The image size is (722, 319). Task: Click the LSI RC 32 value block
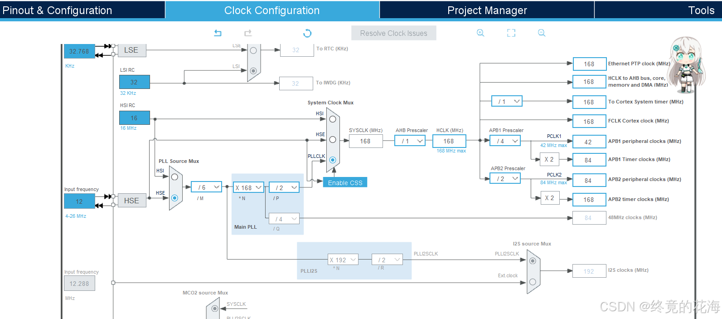(134, 82)
